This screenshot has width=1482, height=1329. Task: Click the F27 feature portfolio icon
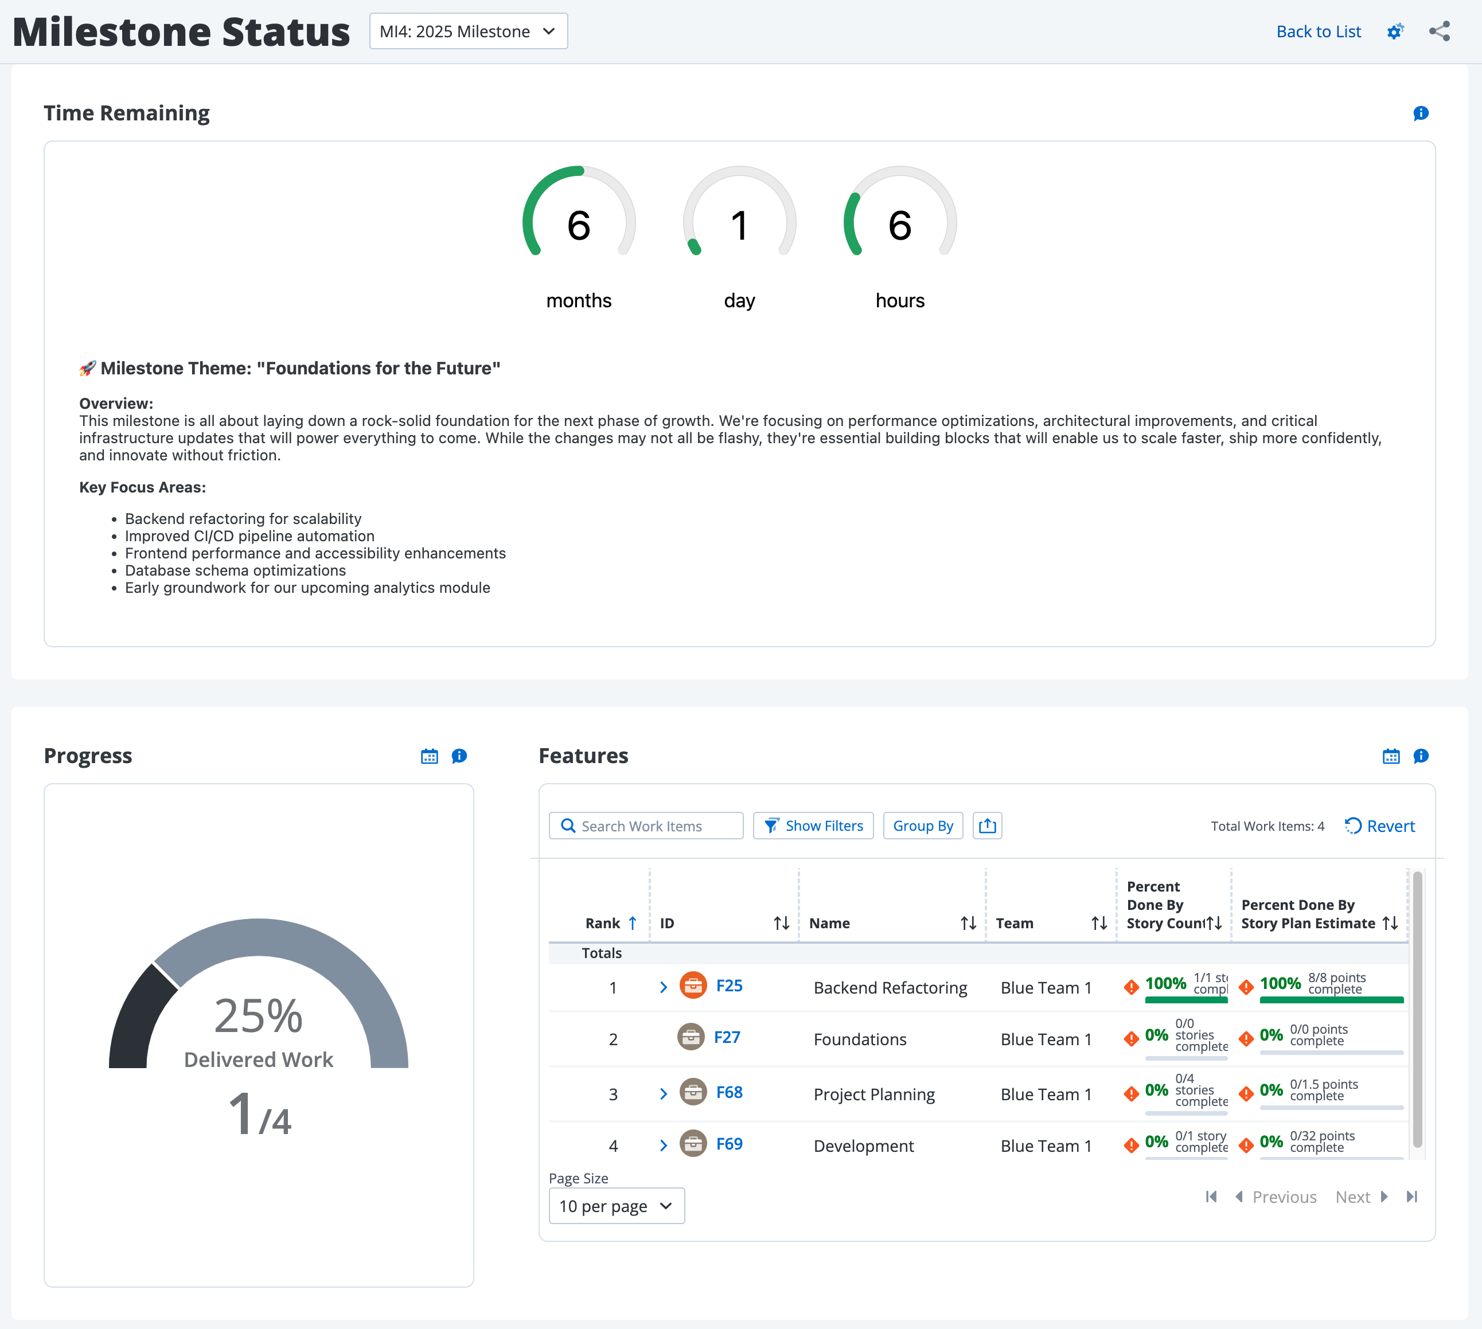[x=690, y=1037]
